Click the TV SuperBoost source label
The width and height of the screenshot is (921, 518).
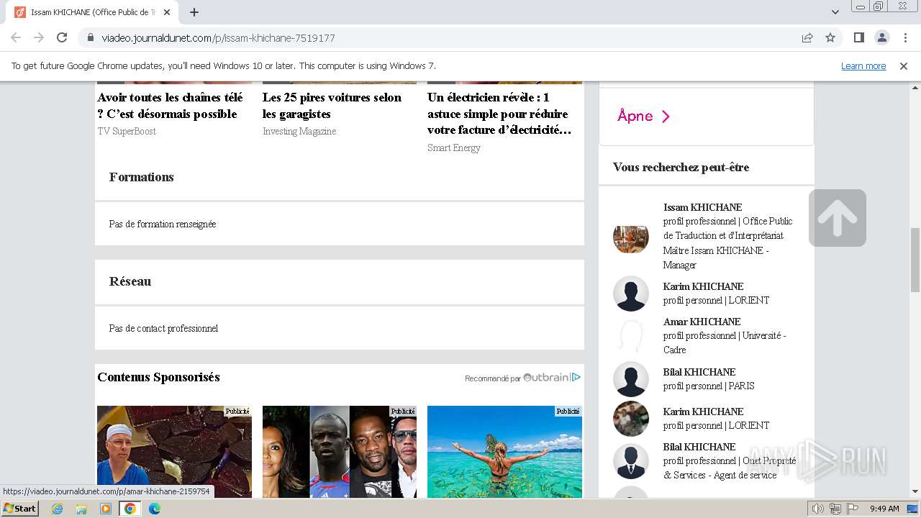tap(127, 131)
